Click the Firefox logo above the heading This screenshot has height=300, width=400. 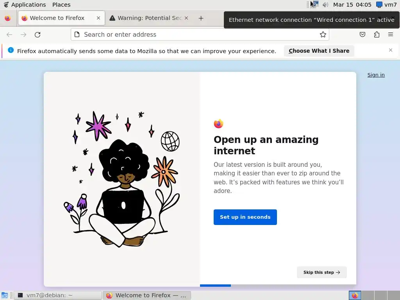(219, 123)
